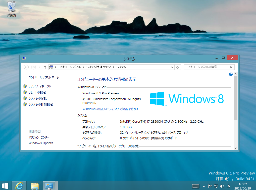The width and height of the screenshot is (256, 190).
Task: Click the shield icon beside システムの保護
Action: point(25,98)
